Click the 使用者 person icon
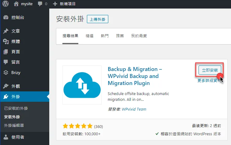Viewport: 231px width, 145px height. point(6,137)
